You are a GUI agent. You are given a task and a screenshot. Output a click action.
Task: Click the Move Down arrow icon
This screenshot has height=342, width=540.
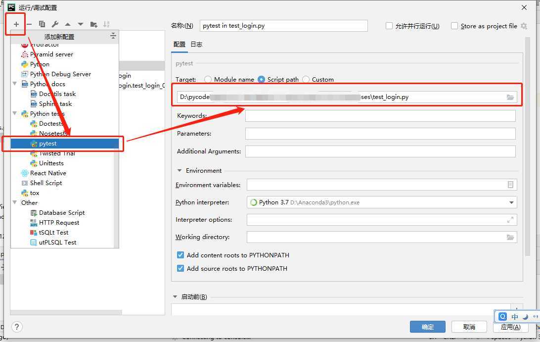[x=81, y=24]
